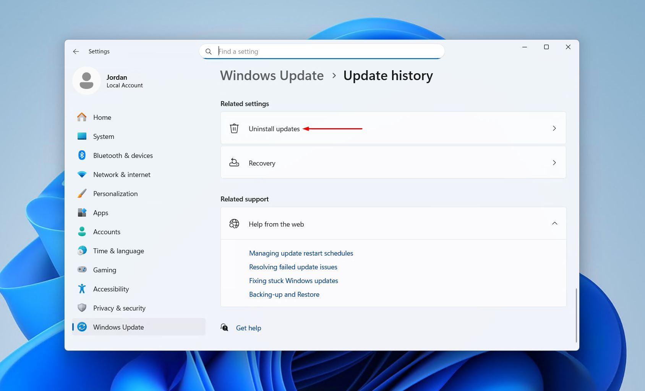Image resolution: width=645 pixels, height=391 pixels.
Task: Open the Gaming settings section
Action: click(x=139, y=270)
